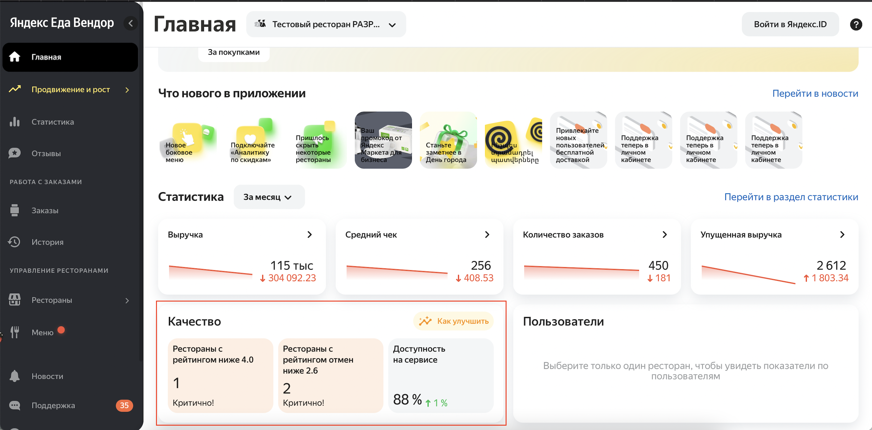The height and width of the screenshot is (430, 872).
Task: Click the Упущенная выручка value 2 612
Action: [831, 265]
